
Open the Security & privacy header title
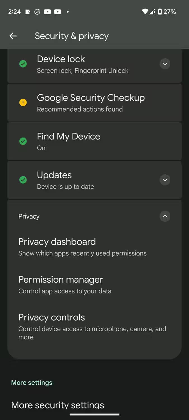tap(71, 36)
